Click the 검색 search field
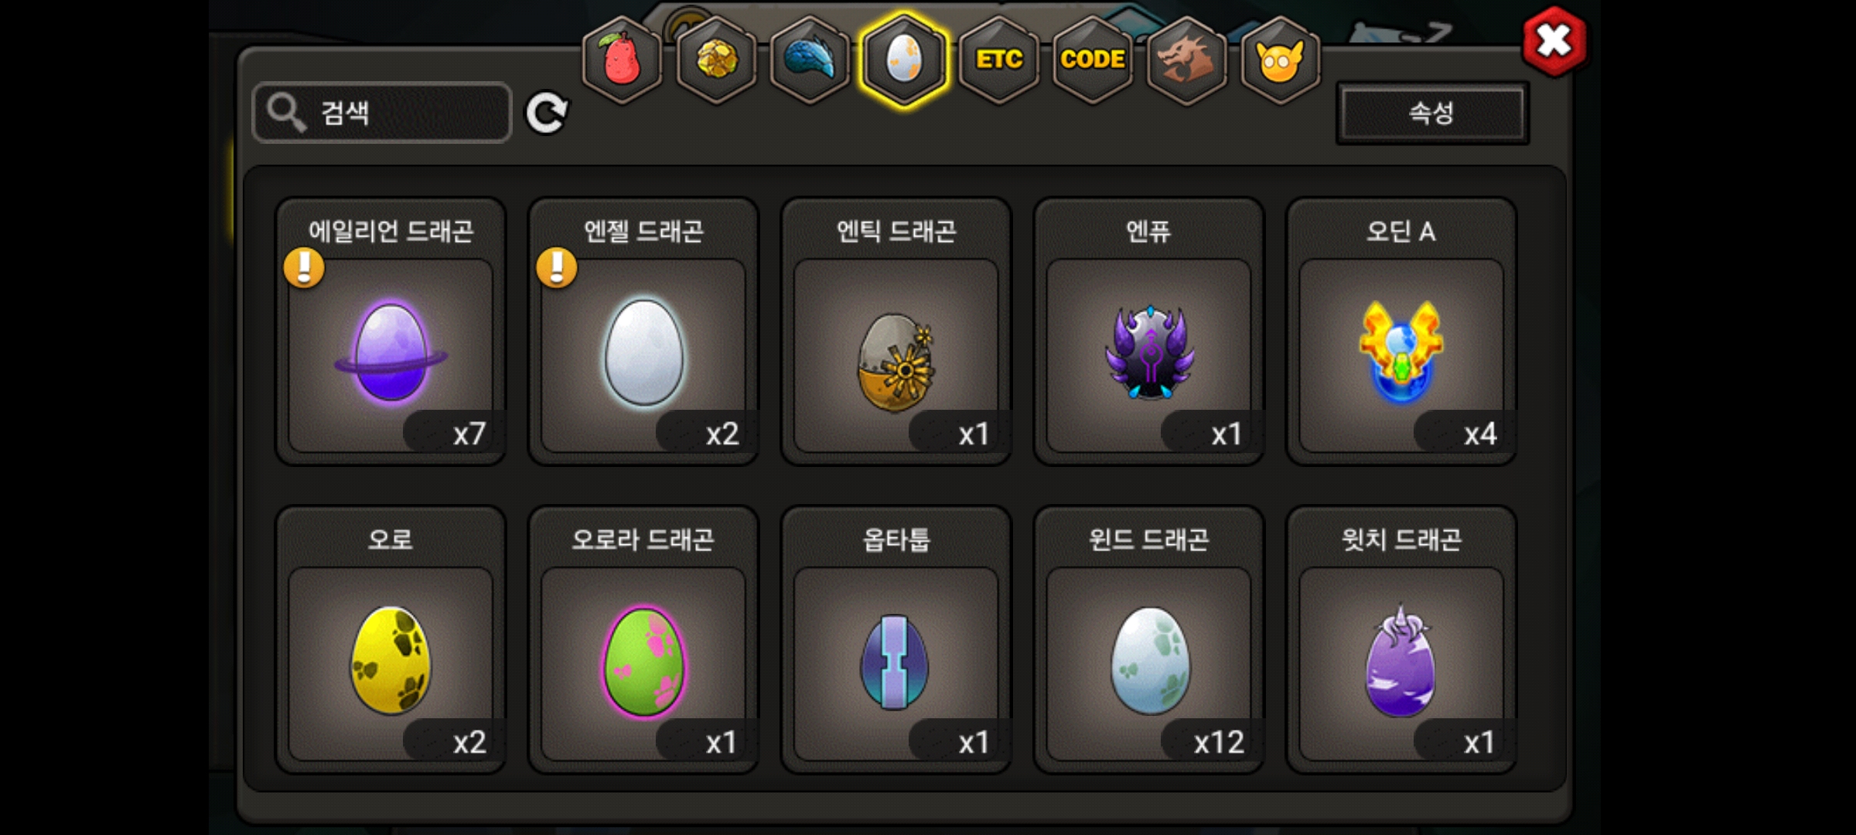The image size is (1856, 835). pos(382,113)
